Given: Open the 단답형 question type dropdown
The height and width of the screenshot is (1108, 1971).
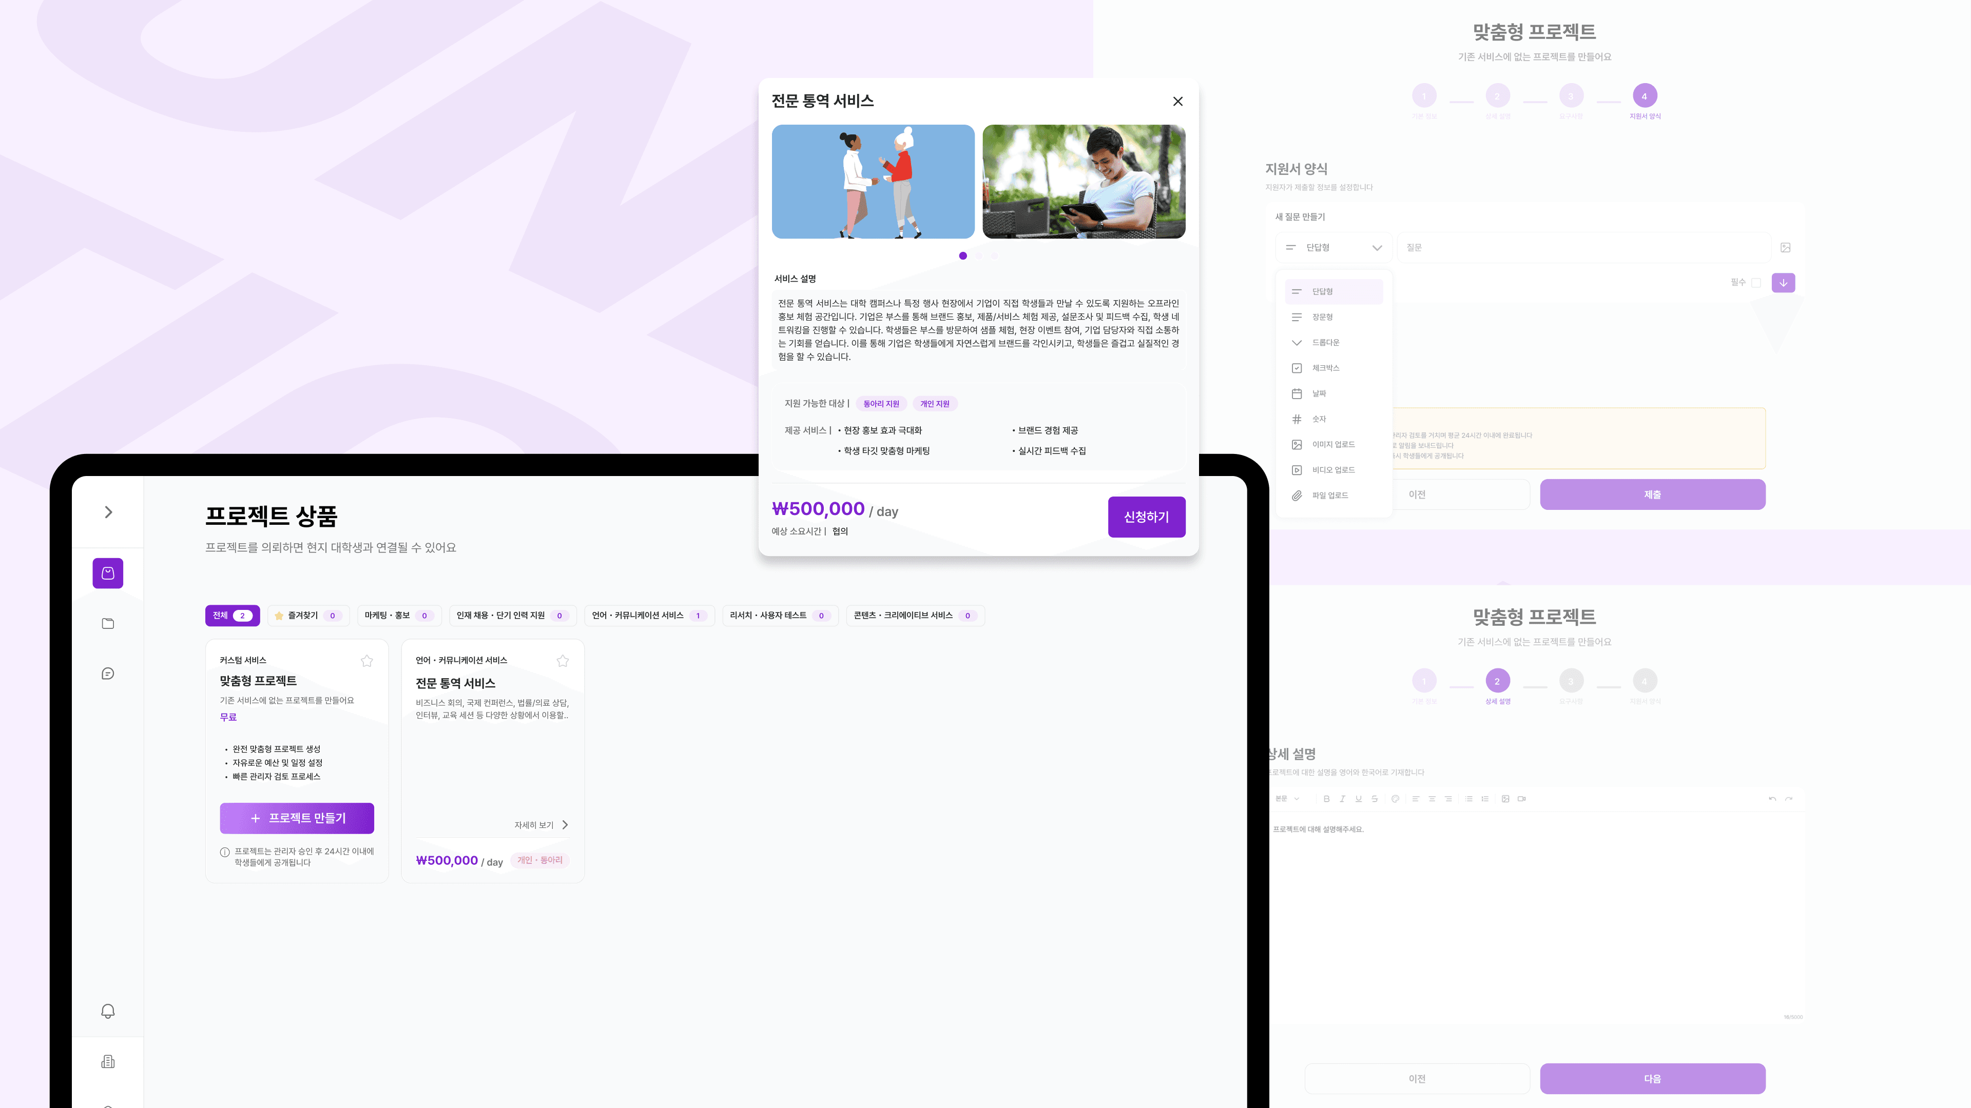Looking at the screenshot, I should point(1333,247).
